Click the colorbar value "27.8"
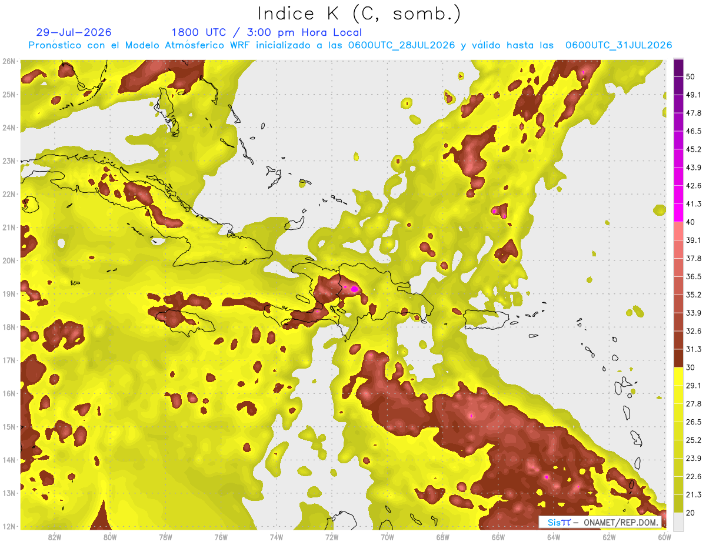706x545 pixels. tap(694, 404)
